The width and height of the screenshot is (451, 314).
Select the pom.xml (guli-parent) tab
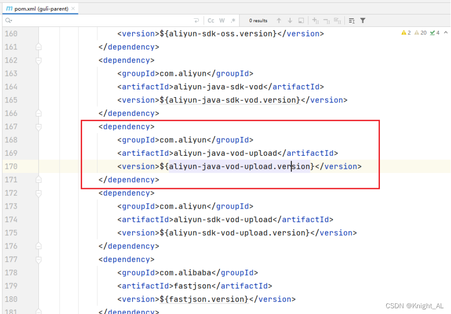click(x=41, y=9)
